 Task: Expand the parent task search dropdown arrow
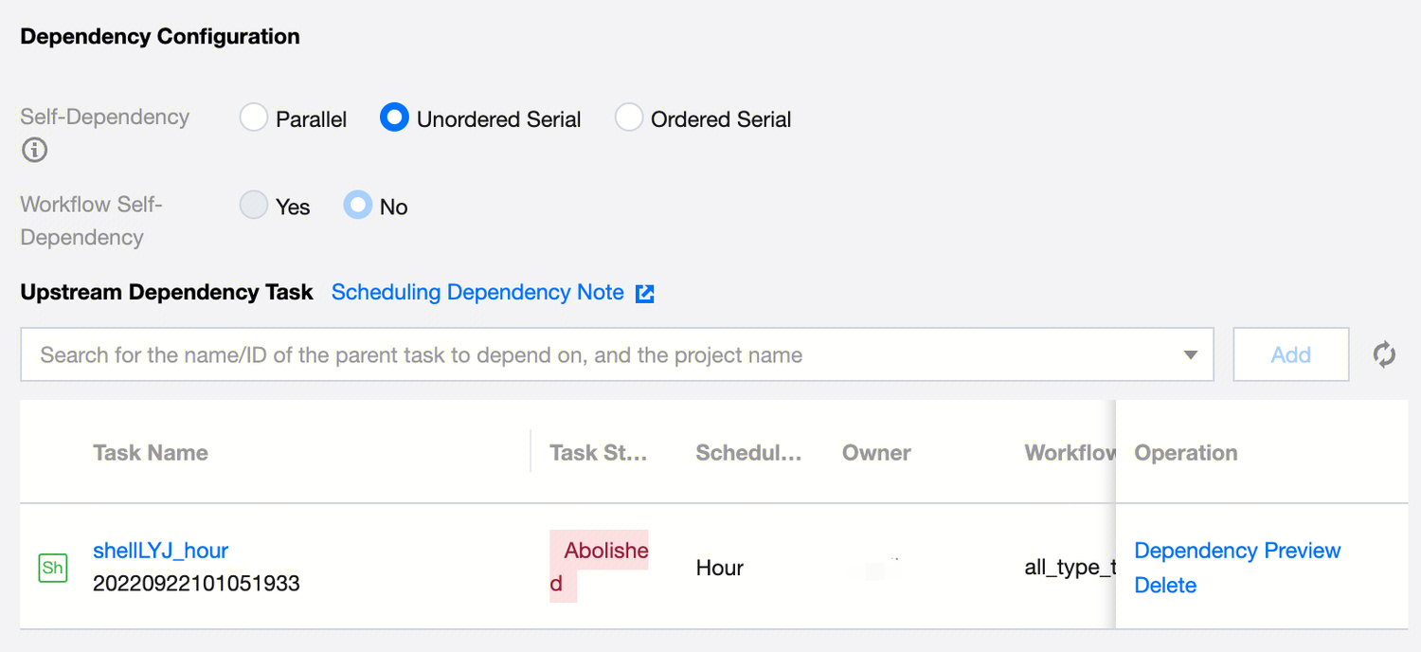pos(1191,355)
